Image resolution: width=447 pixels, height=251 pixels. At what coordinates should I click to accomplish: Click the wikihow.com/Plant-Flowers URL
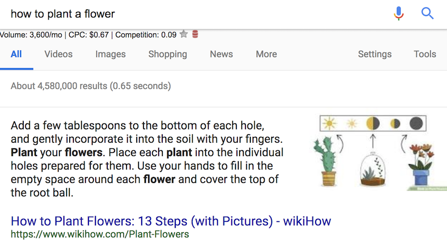click(100, 234)
